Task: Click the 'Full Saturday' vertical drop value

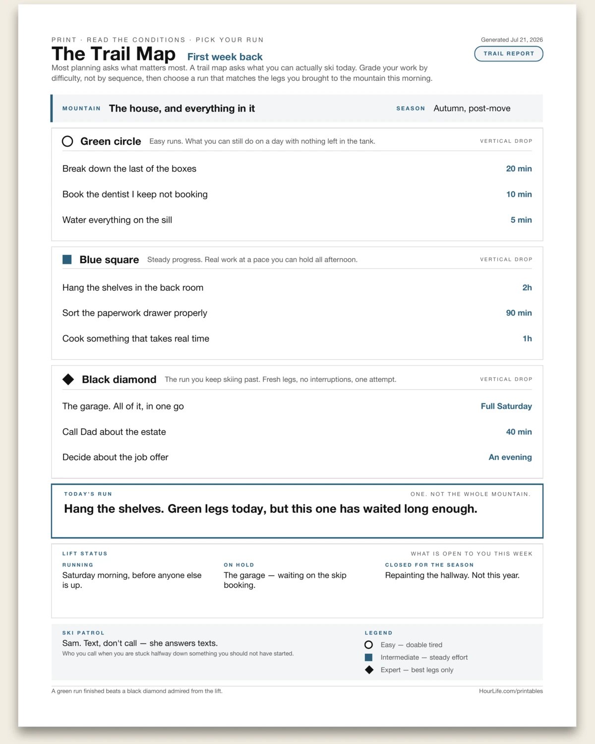Action: [x=506, y=406]
